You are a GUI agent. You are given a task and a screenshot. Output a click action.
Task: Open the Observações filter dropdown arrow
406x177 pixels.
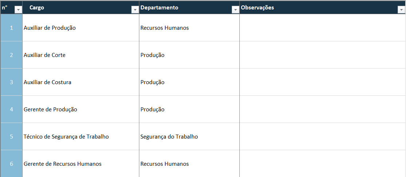coord(401,10)
